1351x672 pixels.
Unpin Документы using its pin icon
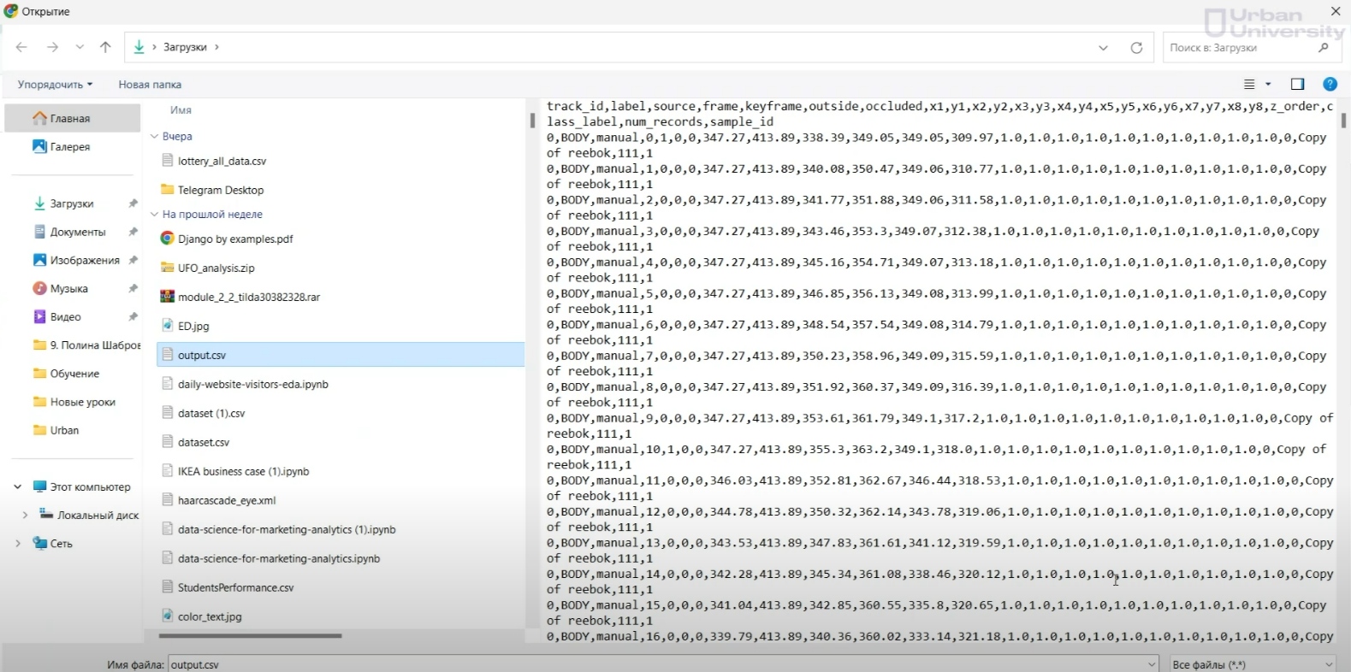pyautogui.click(x=133, y=232)
